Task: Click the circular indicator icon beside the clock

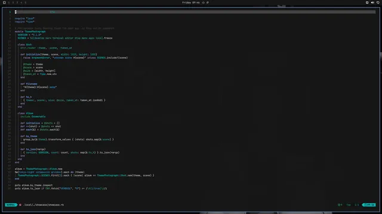Action: pos(203,2)
